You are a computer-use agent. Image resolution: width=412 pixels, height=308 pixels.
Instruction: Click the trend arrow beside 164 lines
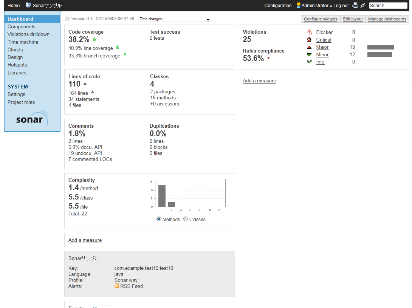(93, 92)
